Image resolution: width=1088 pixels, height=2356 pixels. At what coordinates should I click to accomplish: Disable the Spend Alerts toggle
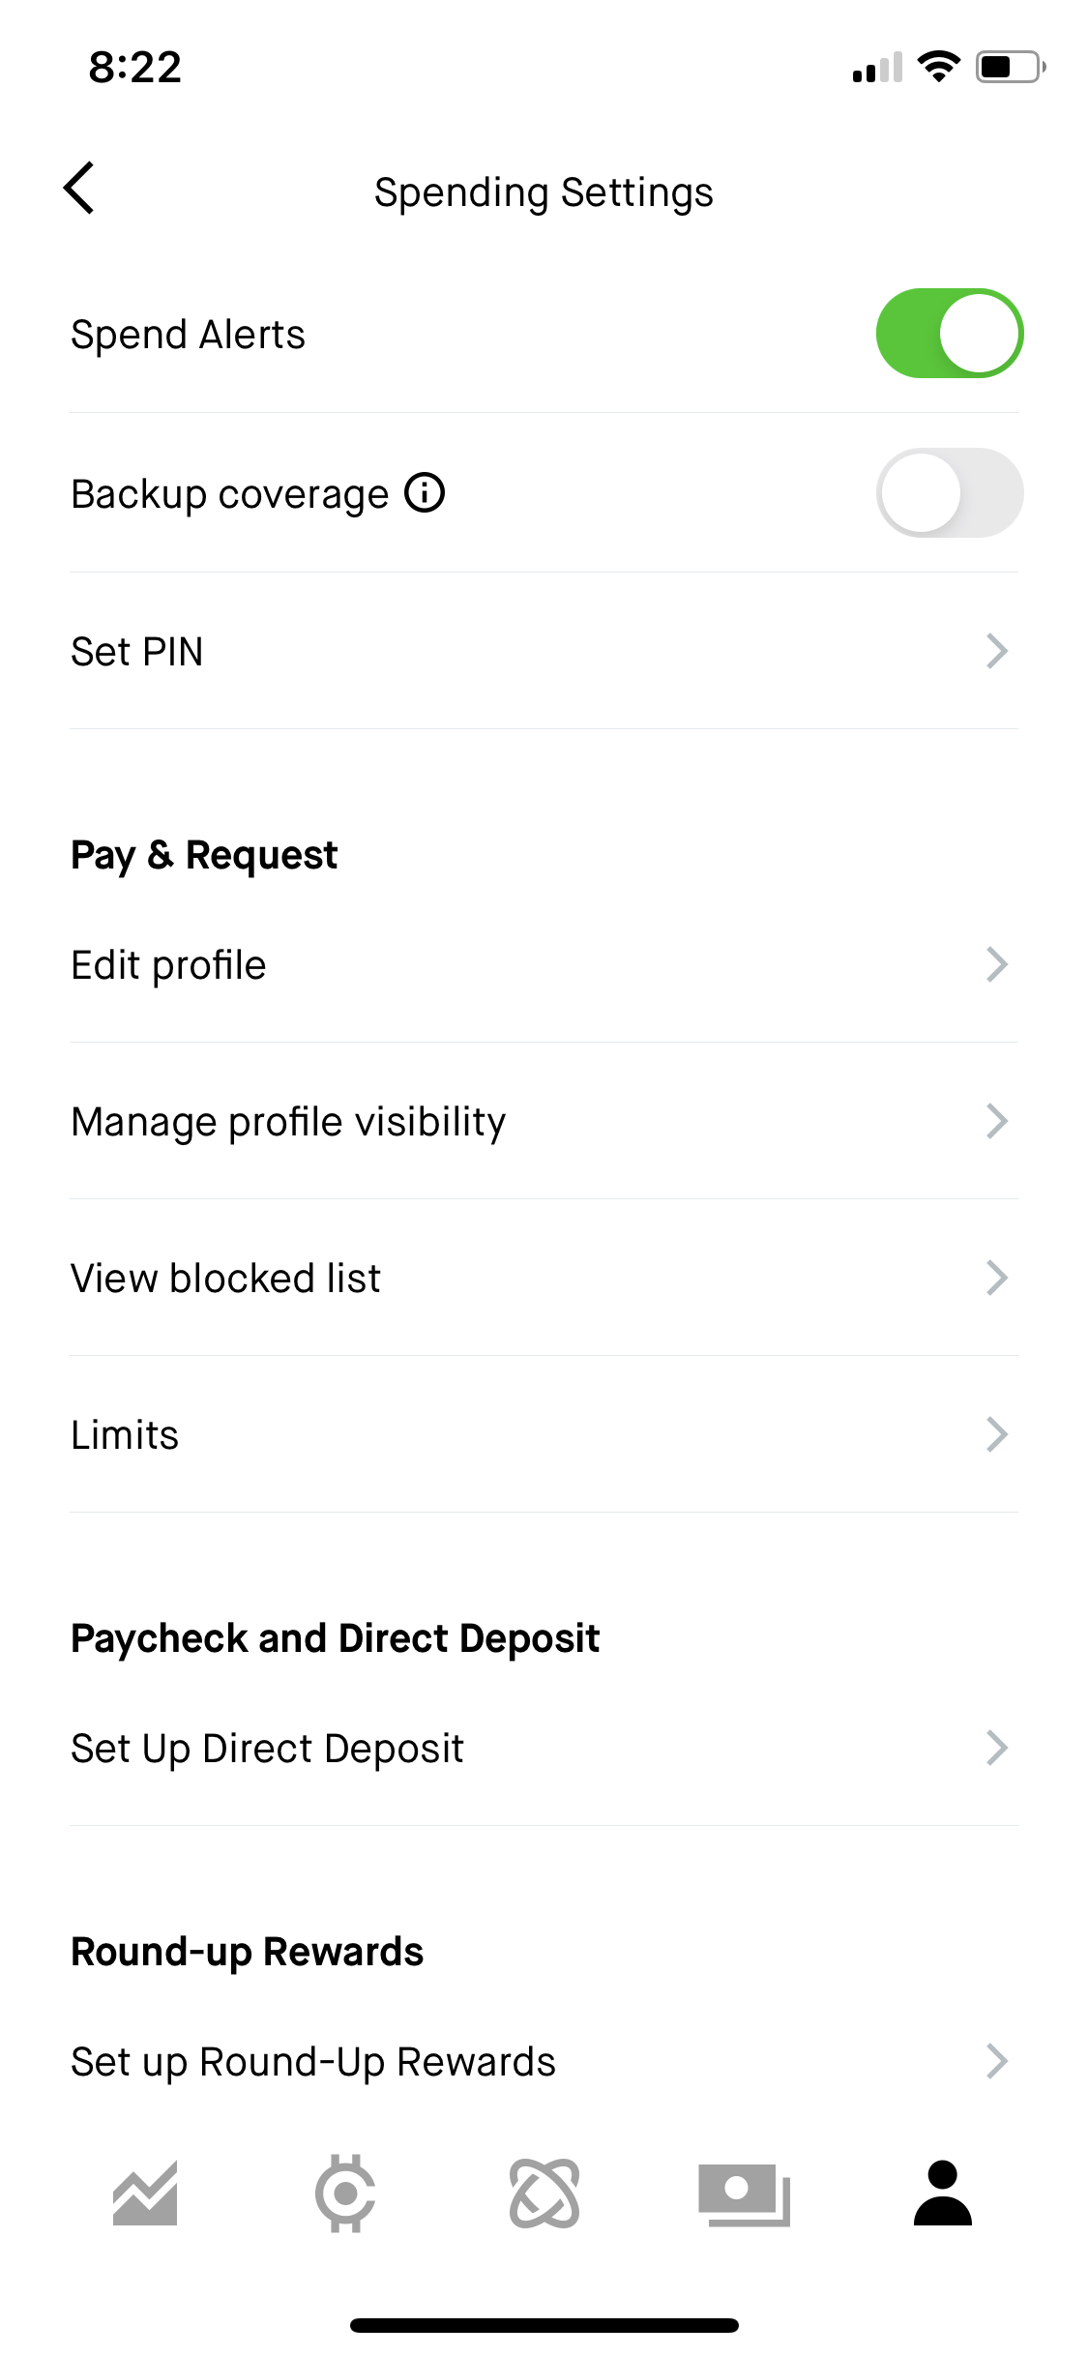pos(950,334)
